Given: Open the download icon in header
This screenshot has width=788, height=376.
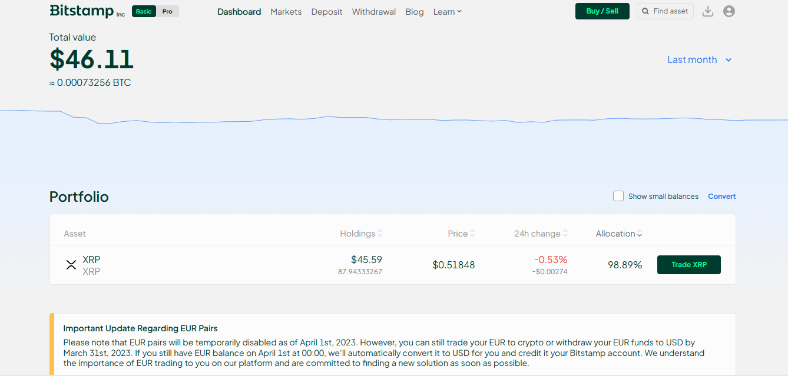Looking at the screenshot, I should pyautogui.click(x=708, y=11).
